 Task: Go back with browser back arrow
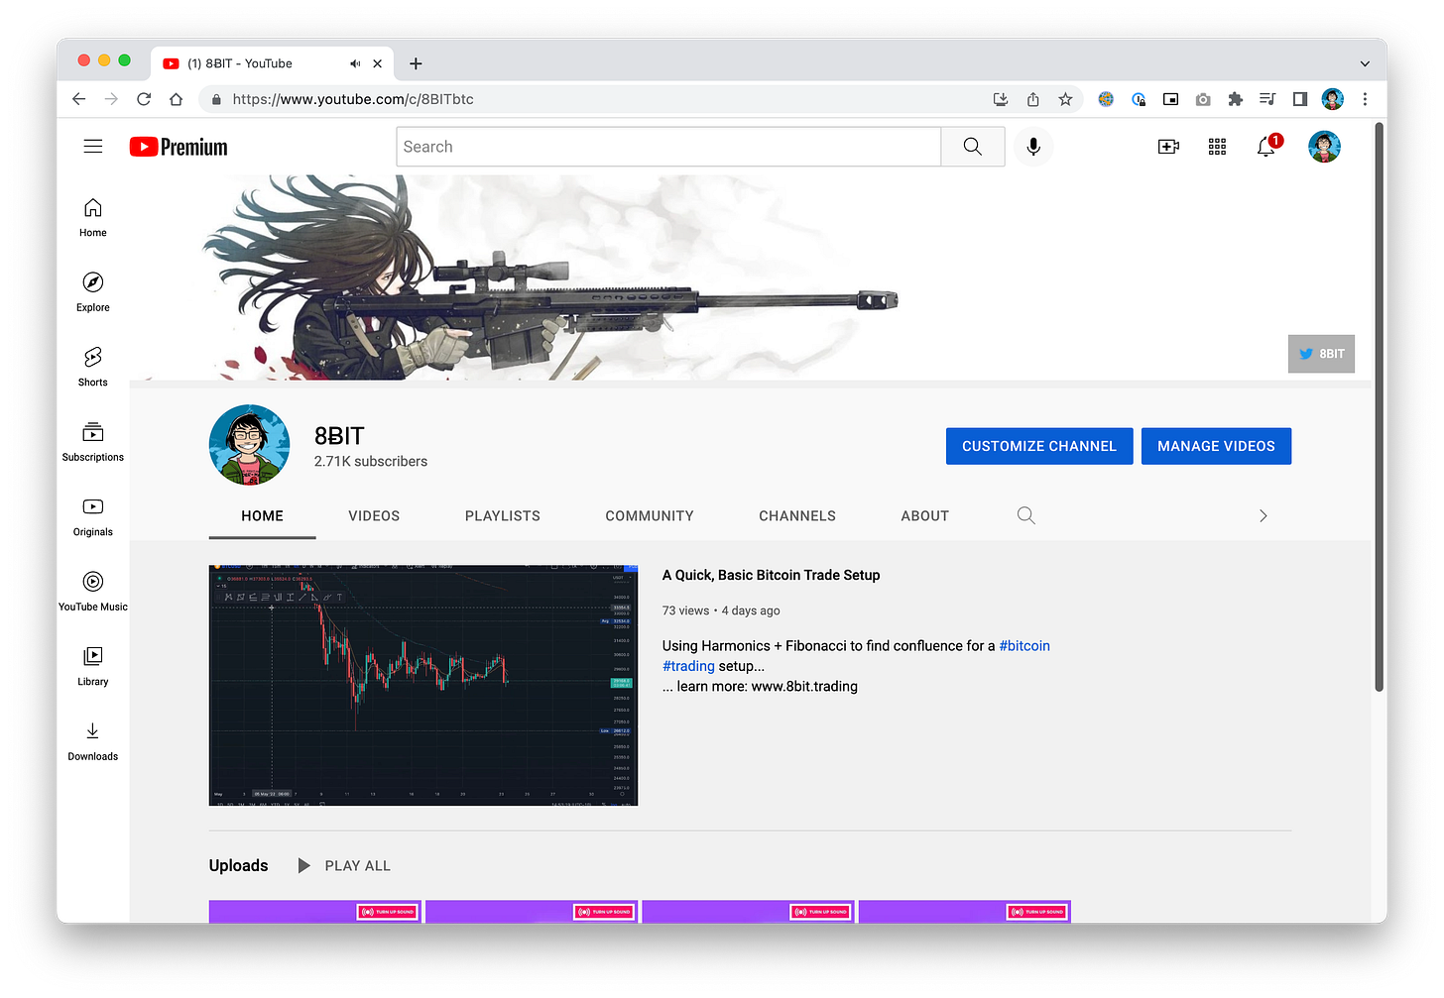[79, 99]
